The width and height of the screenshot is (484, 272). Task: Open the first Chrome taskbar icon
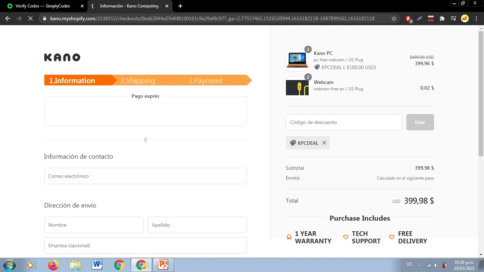point(119,265)
